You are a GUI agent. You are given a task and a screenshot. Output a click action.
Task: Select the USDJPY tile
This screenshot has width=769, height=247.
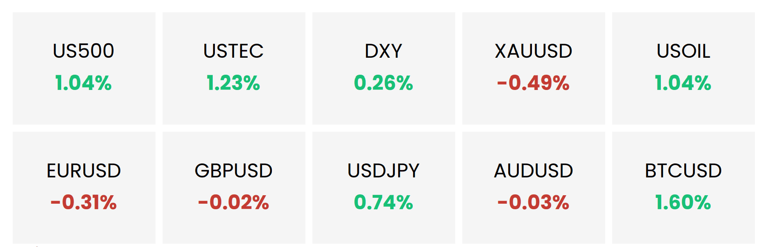383,188
